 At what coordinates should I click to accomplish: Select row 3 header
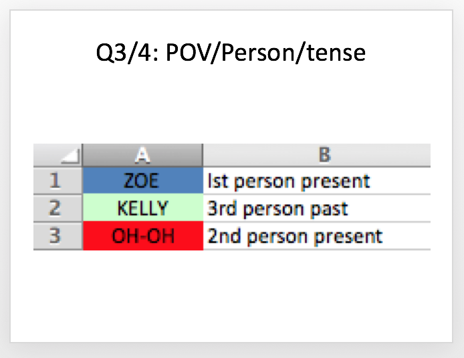coord(57,236)
